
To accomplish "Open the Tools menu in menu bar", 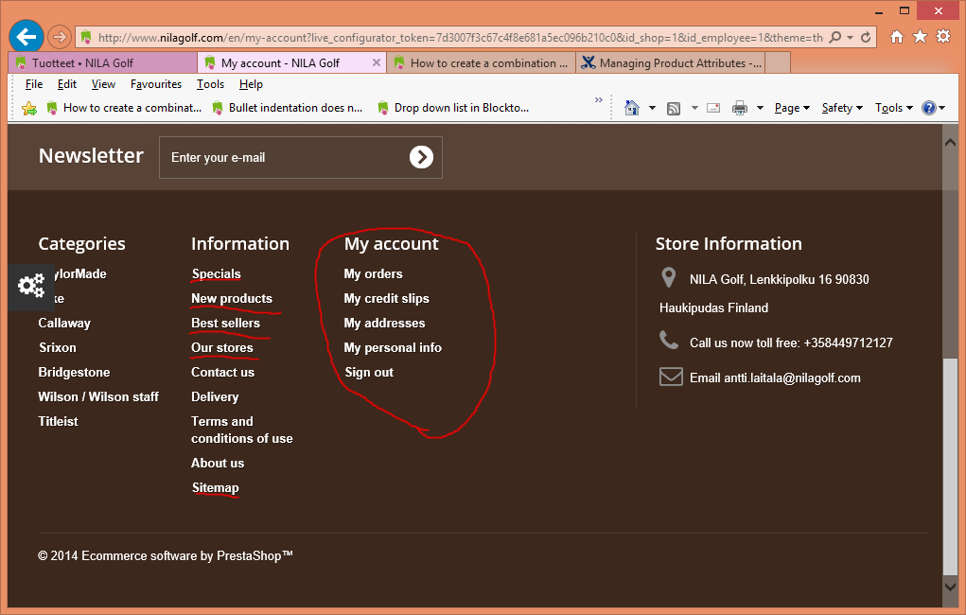I will click(210, 84).
